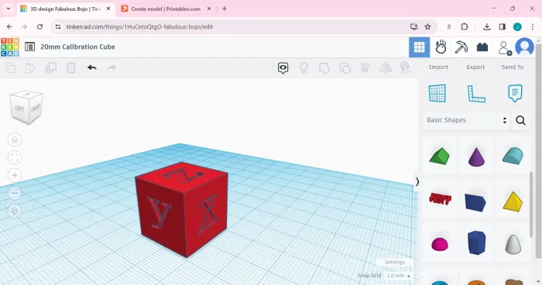Screen dimensions: 542x285
Task: Click the Home view button
Action: (15, 140)
